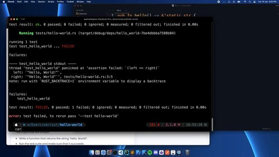Open the Edit menu

tap(26, 2)
